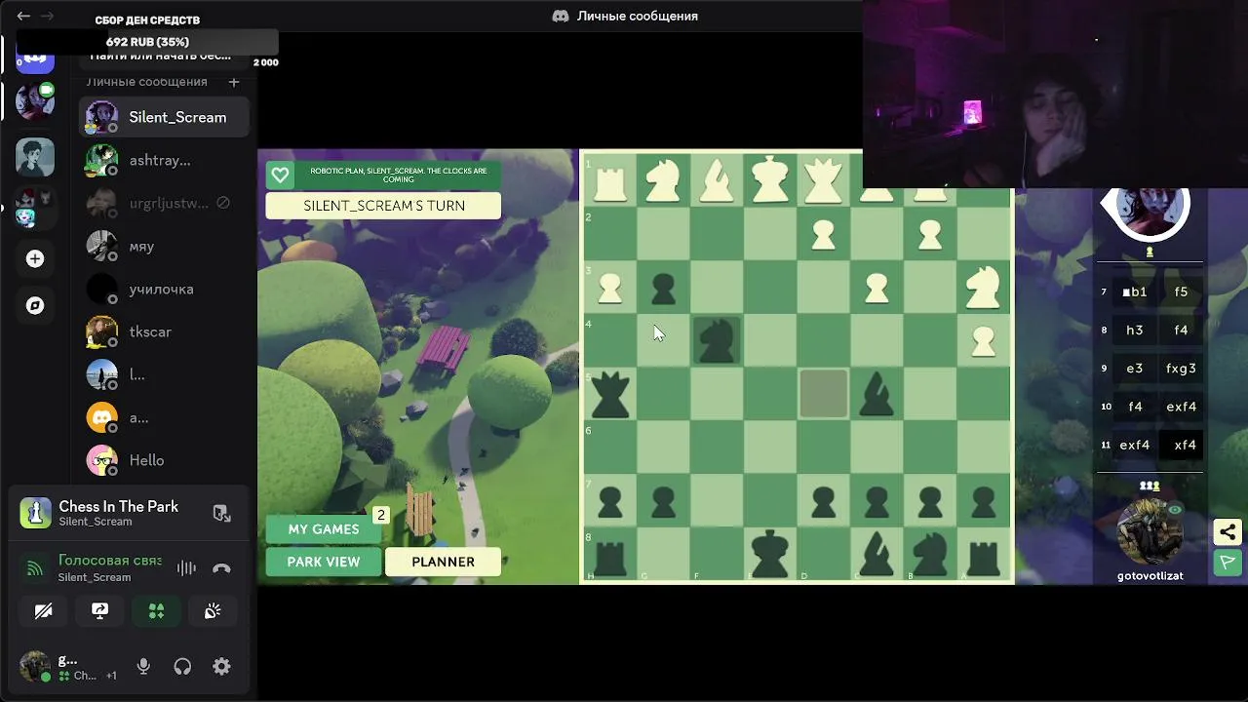This screenshot has height=702, width=1248.
Task: Click the move 7 f5 entry
Action: 1181,292
